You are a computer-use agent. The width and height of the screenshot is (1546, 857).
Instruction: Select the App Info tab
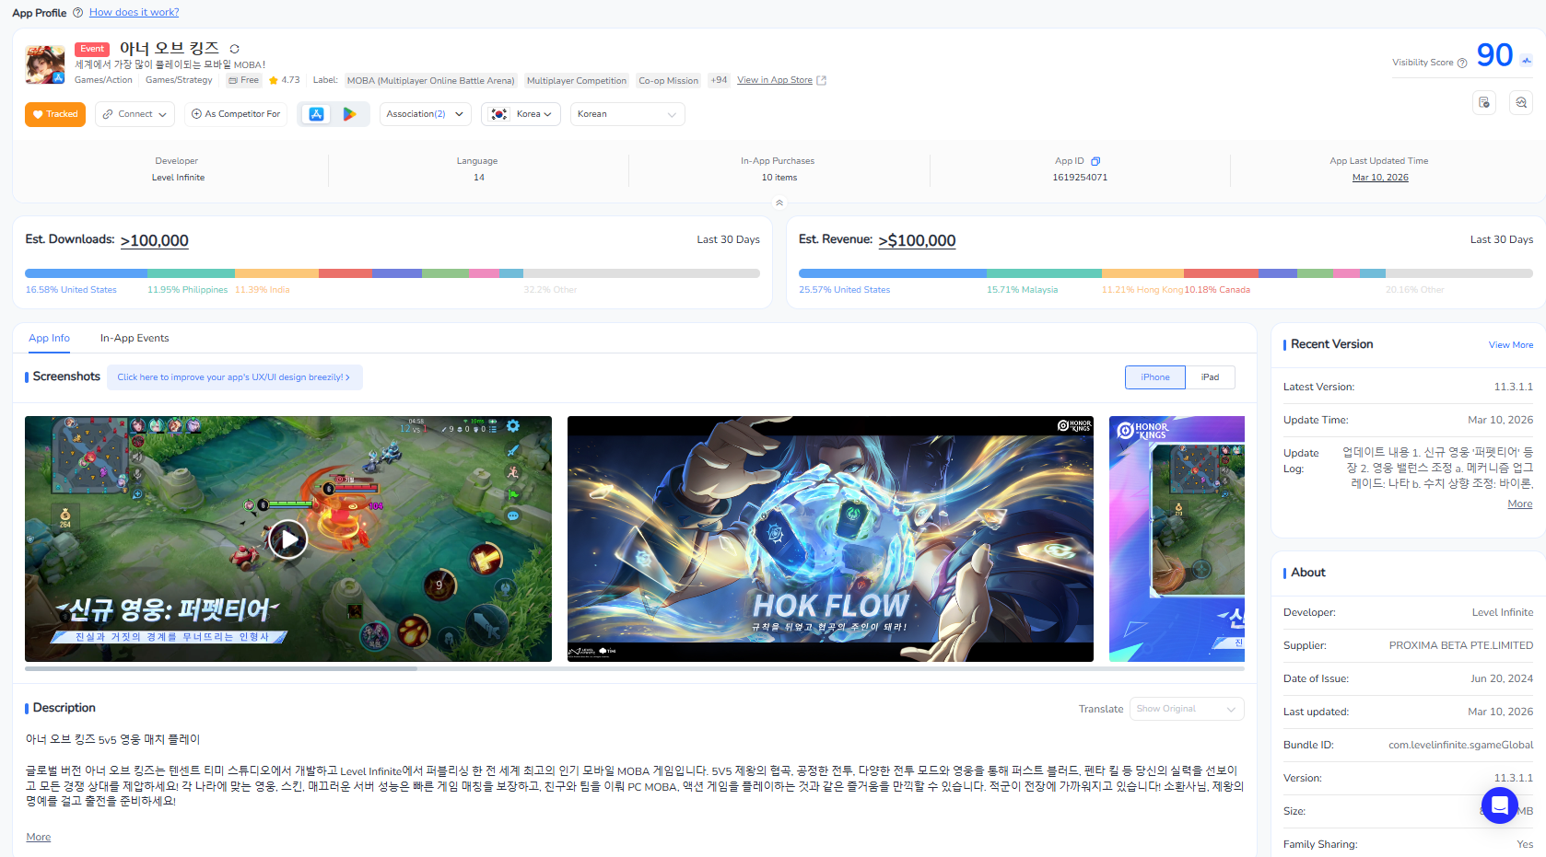pyautogui.click(x=49, y=338)
